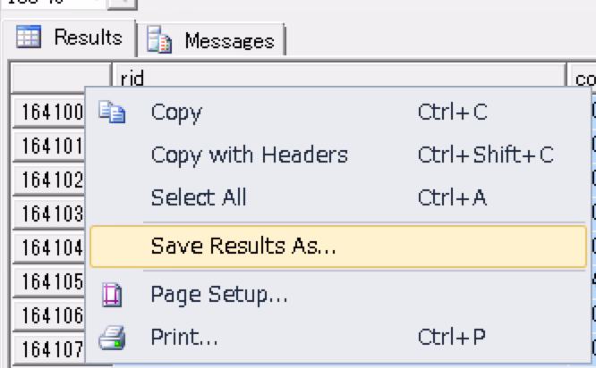
Task: Select row header 164101
Action: point(49,145)
